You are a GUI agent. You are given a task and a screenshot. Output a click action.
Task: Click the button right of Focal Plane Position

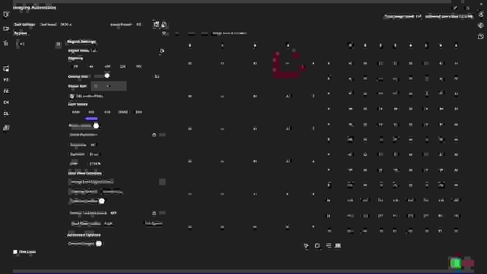tap(154, 223)
